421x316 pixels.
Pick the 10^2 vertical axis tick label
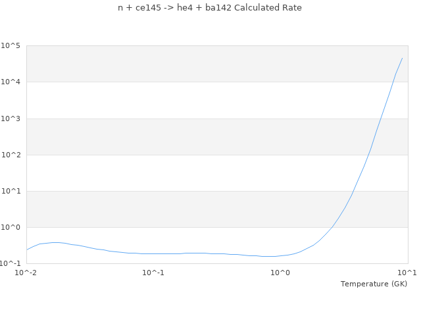[x=11, y=155]
